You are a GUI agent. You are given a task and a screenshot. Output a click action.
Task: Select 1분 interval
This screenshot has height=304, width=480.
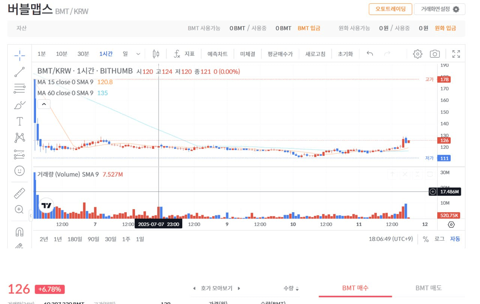click(41, 54)
